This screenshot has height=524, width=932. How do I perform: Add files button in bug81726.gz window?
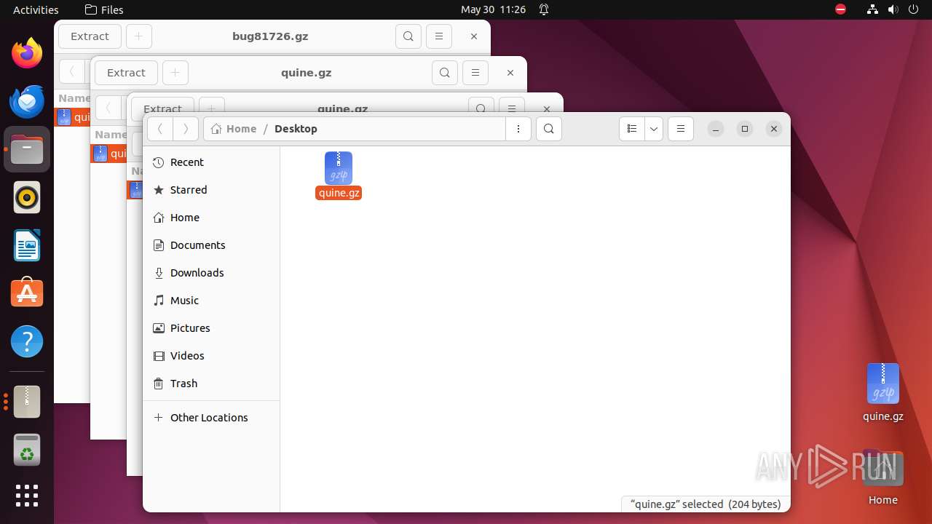click(x=139, y=36)
